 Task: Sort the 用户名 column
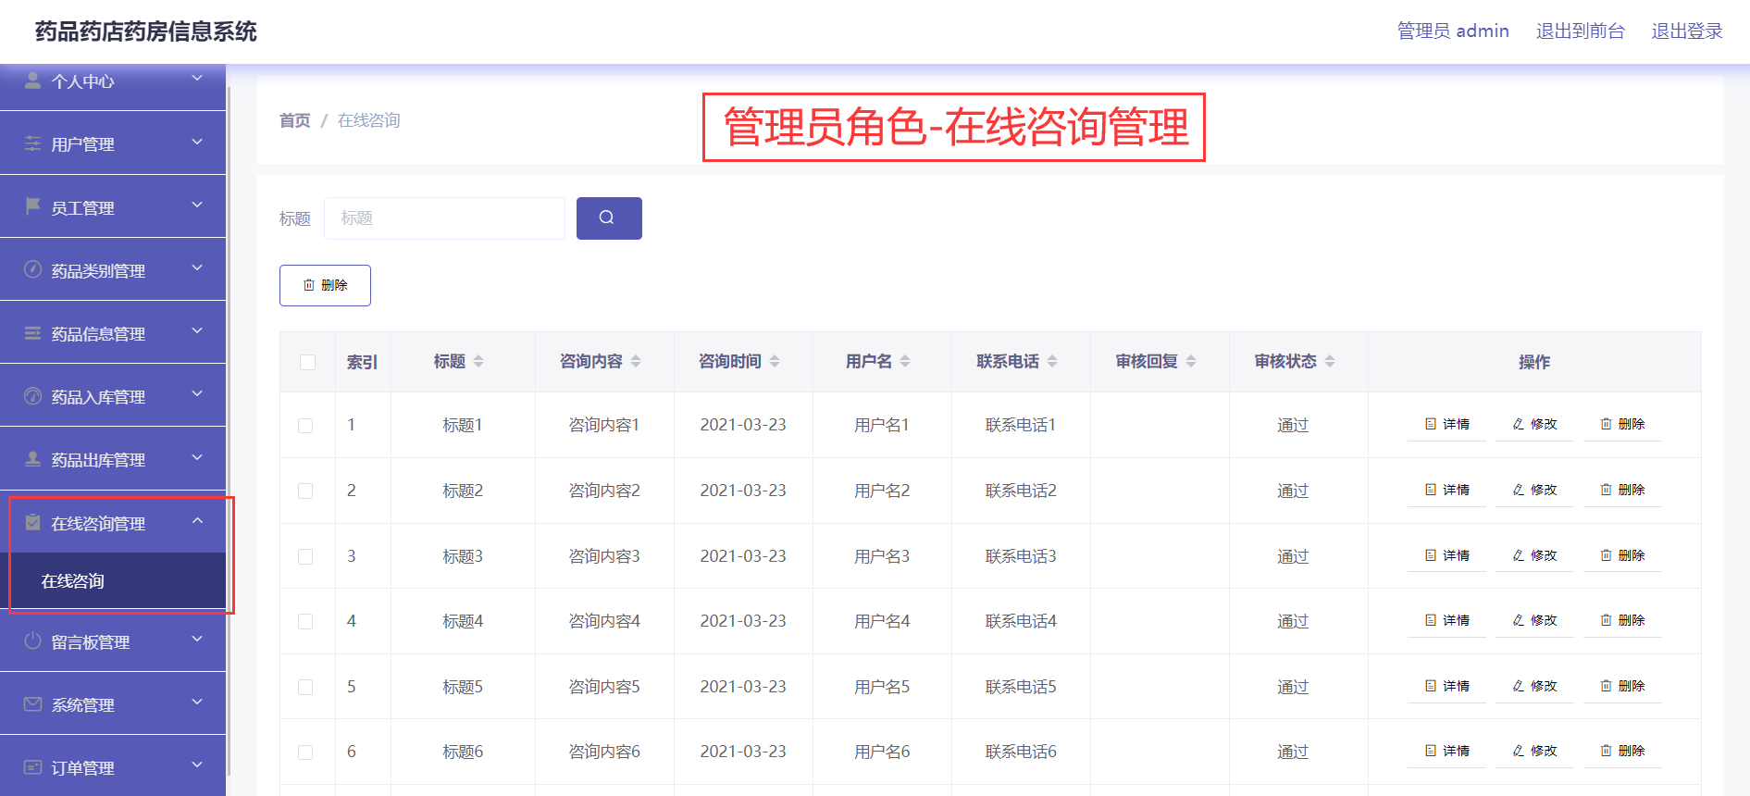coord(905,361)
